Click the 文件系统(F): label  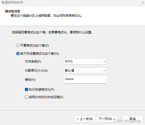33,61
